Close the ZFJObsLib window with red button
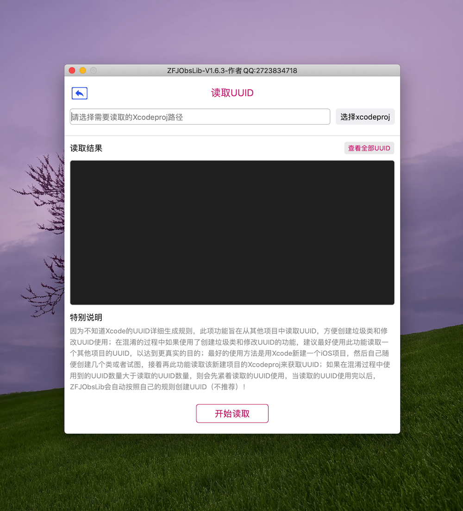The image size is (463, 511). pyautogui.click(x=72, y=70)
